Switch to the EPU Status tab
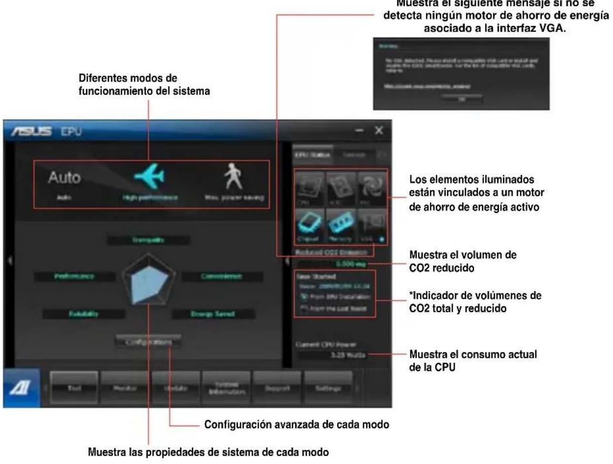The image size is (613, 464). [x=313, y=155]
